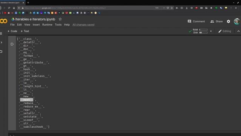Image resolution: width=241 pixels, height=136 pixels.
Task: Open the Colab settings gear
Action: [x=229, y=22]
